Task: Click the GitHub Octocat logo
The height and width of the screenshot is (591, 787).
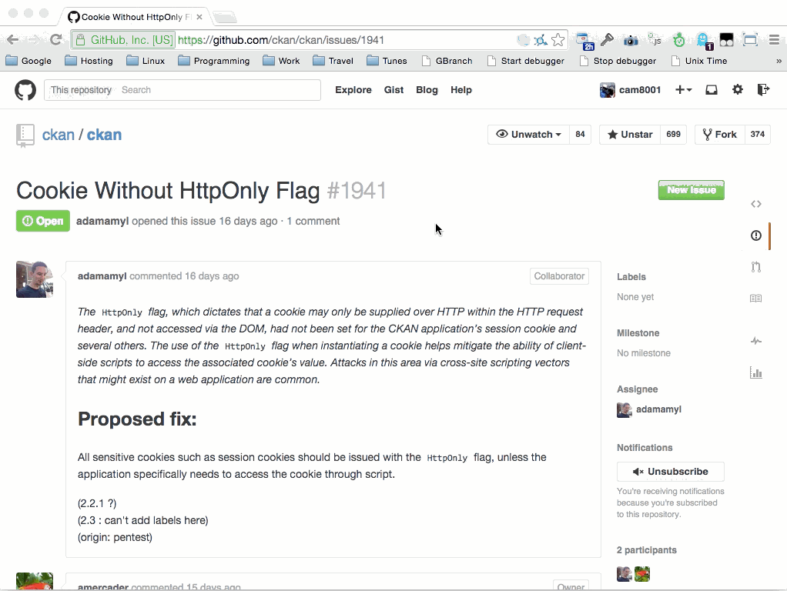Action: tap(25, 90)
